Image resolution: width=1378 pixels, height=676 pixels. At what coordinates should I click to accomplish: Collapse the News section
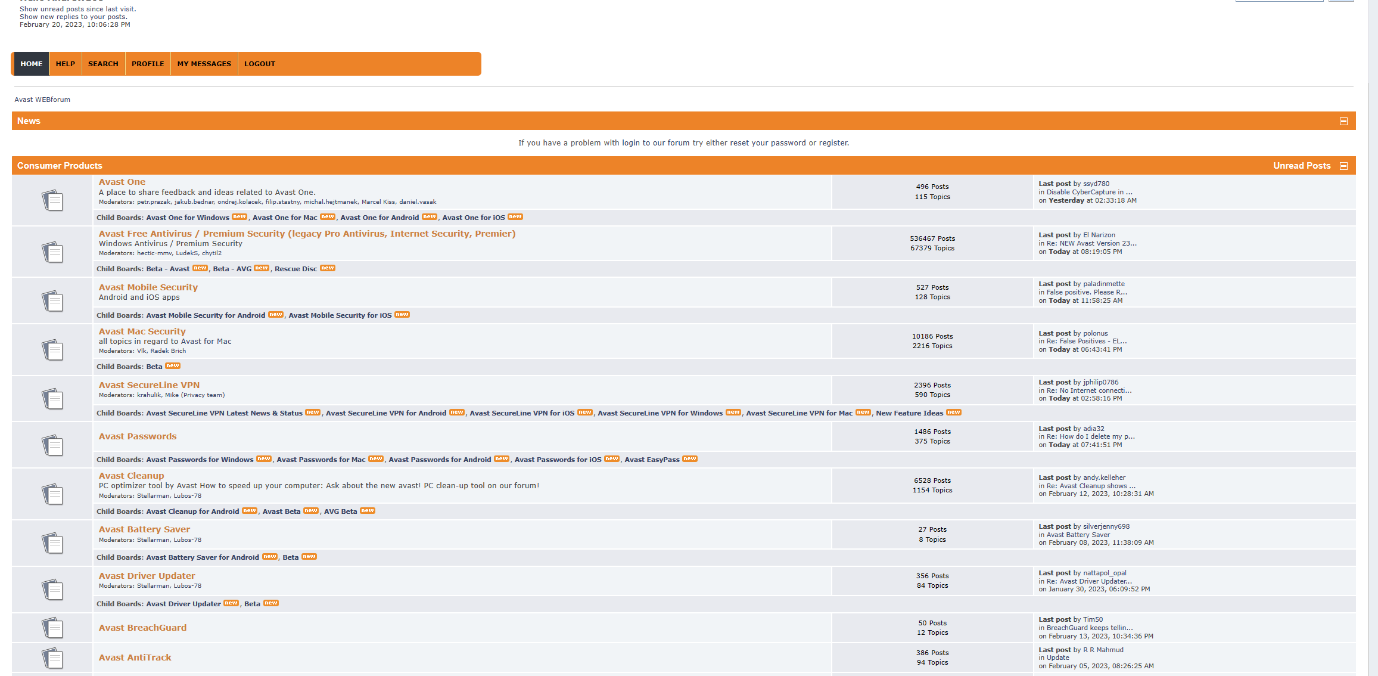point(1343,121)
